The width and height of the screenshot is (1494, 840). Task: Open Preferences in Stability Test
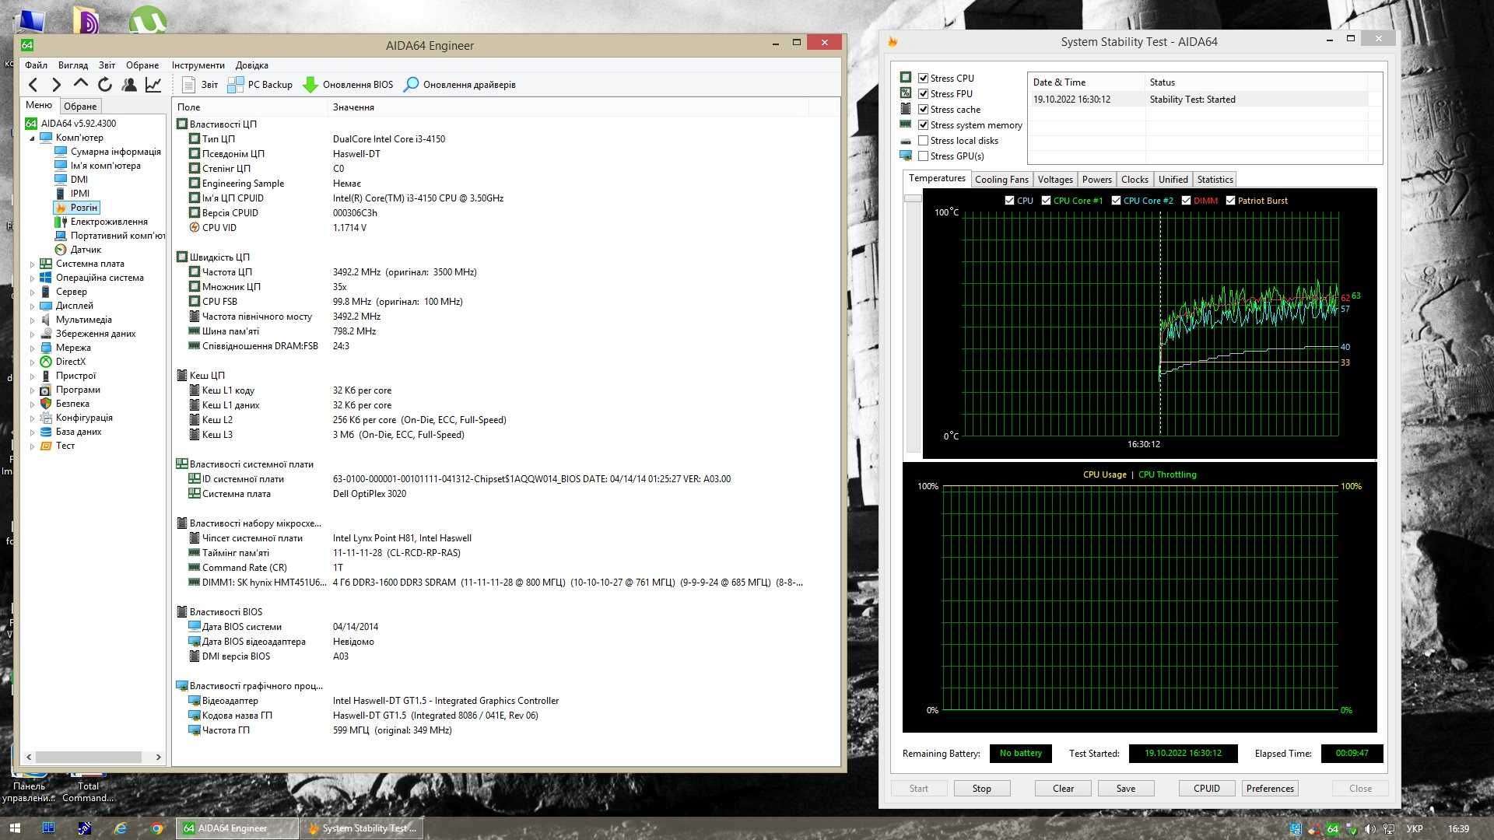click(1270, 789)
